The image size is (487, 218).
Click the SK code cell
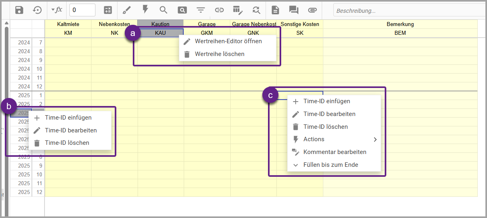point(300,33)
